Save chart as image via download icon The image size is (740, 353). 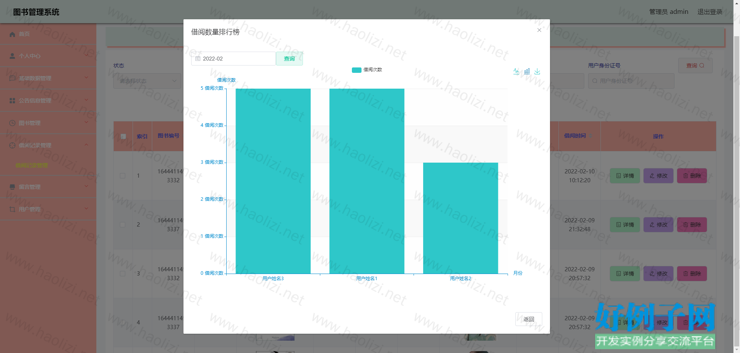click(x=537, y=71)
